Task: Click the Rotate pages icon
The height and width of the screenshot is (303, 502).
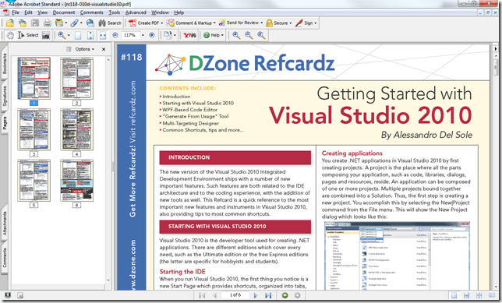Action: tap(168, 35)
